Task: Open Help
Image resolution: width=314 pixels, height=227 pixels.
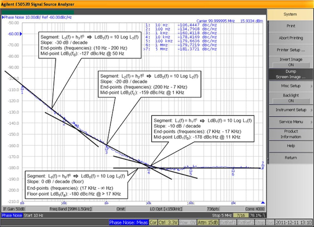Action: click(291, 146)
